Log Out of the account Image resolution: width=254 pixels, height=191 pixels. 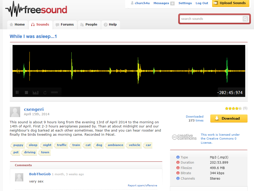point(202,3)
